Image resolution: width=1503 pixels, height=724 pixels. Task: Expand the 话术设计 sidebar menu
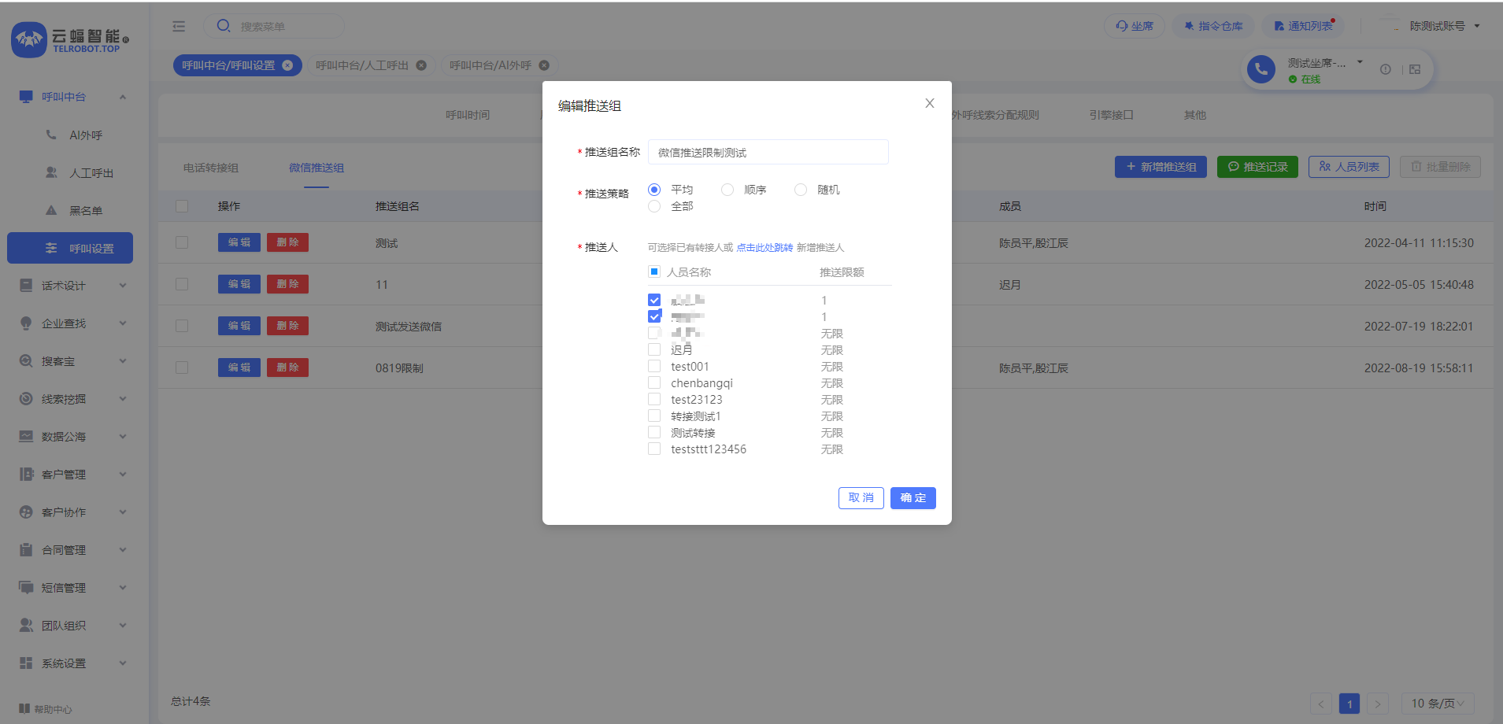point(123,286)
